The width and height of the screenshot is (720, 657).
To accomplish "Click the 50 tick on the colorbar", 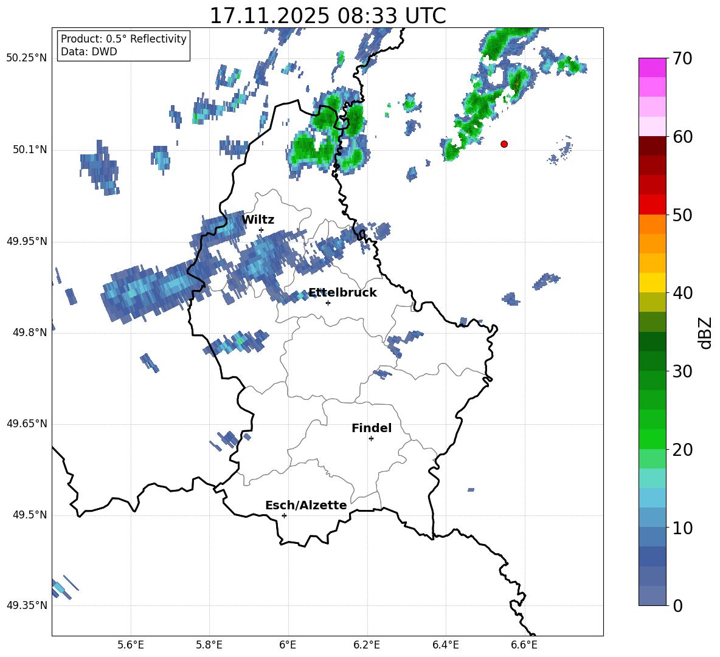I will tap(682, 215).
